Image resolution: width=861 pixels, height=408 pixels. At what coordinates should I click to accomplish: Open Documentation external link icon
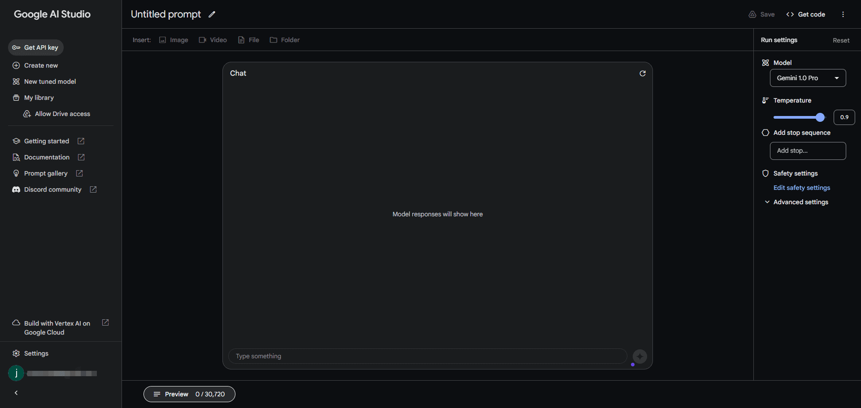tap(81, 157)
